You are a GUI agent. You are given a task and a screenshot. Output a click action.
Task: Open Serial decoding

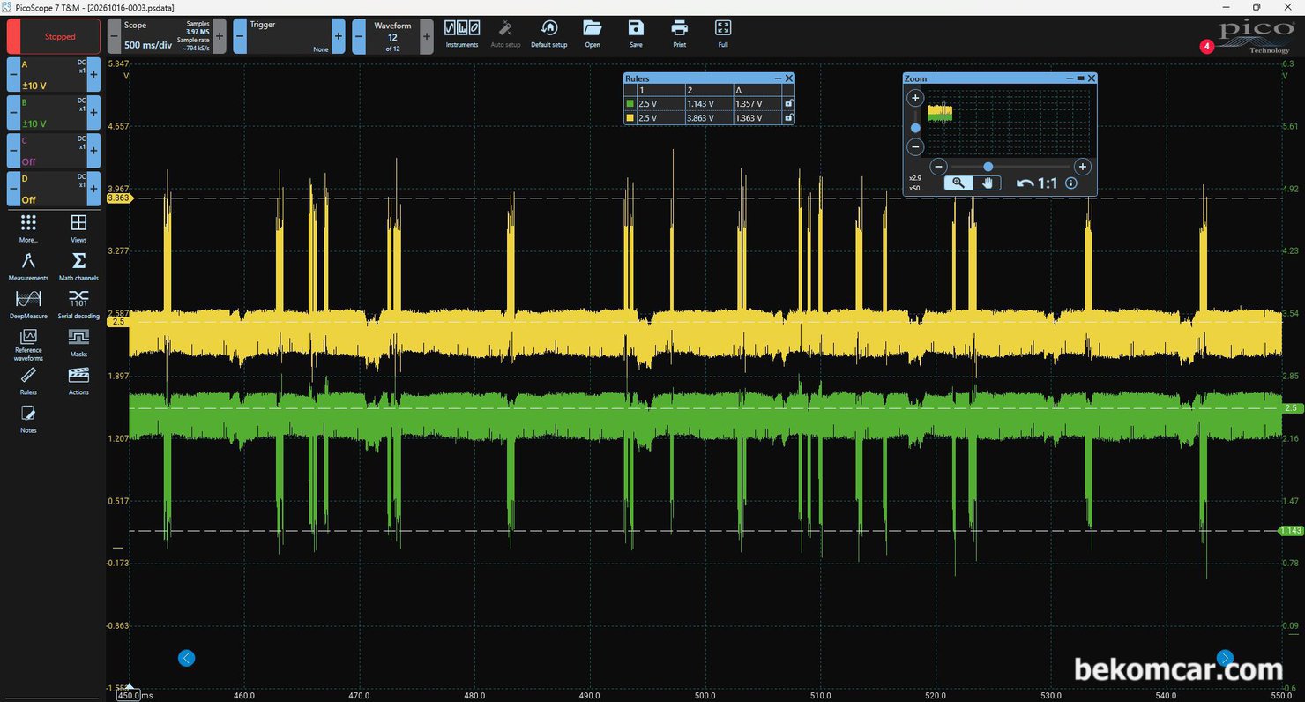coord(78,303)
